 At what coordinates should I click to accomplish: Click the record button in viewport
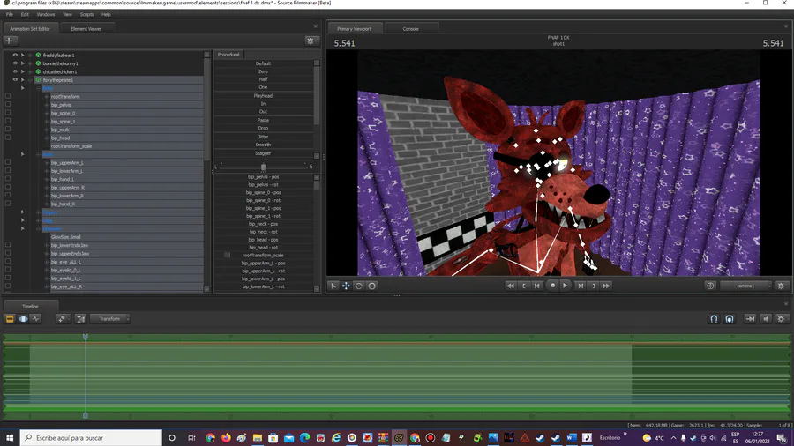(552, 286)
